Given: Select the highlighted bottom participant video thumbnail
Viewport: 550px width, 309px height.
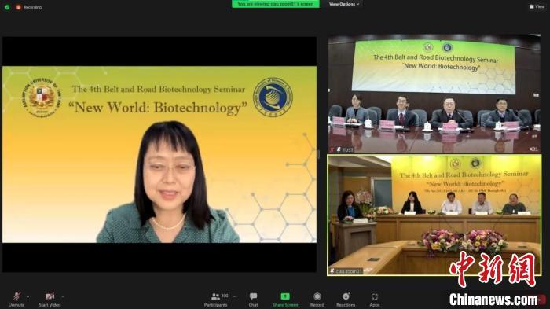Looking at the screenshot, I should 434,215.
